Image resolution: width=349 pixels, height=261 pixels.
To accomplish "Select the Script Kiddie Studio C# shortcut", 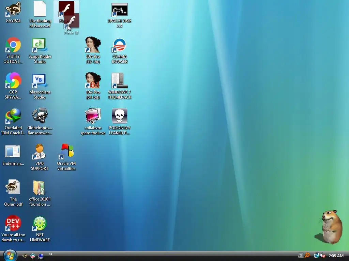I will click(x=40, y=50).
